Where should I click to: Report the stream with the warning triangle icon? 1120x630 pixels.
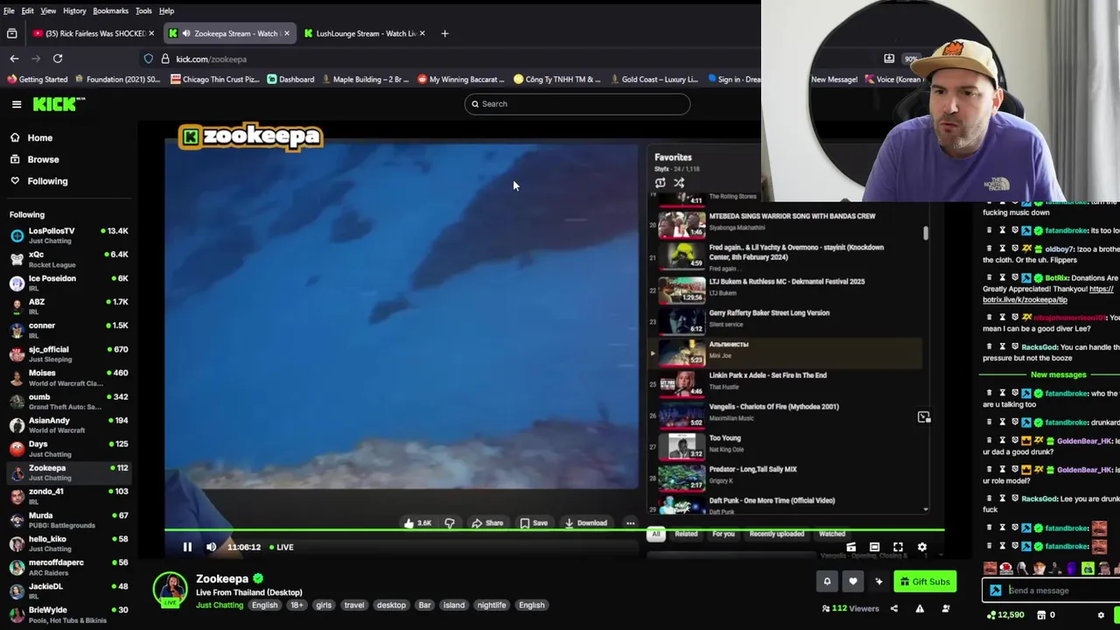[x=920, y=608]
